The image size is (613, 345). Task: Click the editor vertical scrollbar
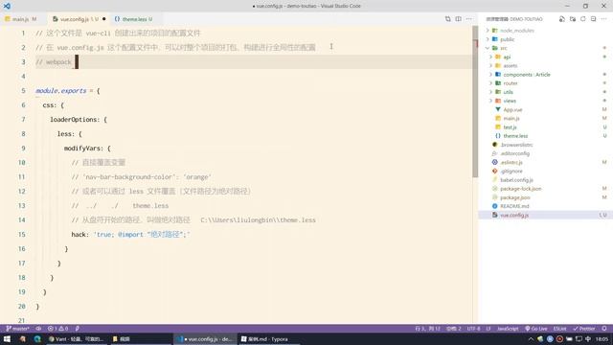click(475, 102)
